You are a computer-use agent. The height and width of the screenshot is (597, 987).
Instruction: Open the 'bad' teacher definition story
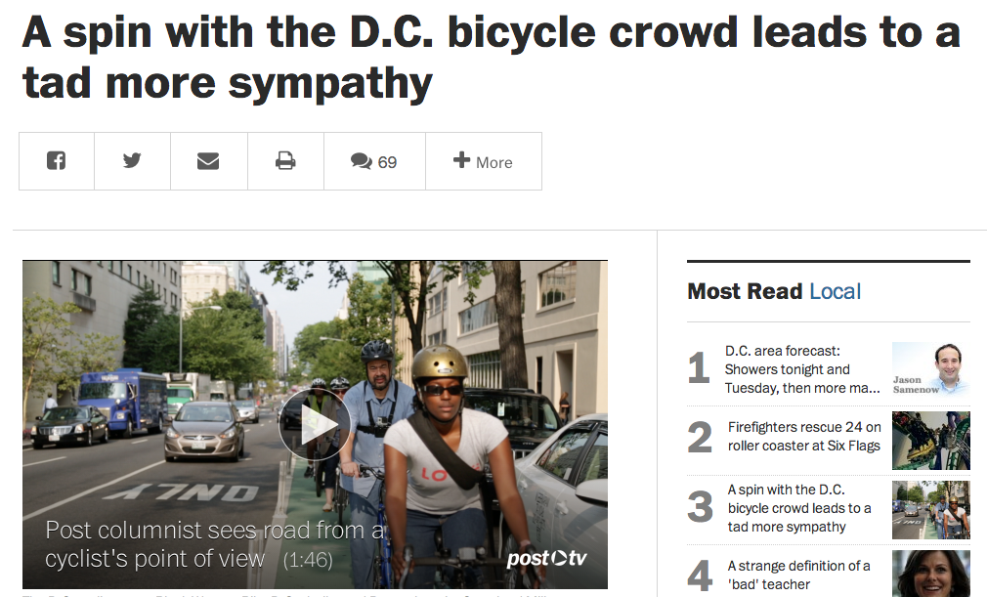tap(798, 575)
